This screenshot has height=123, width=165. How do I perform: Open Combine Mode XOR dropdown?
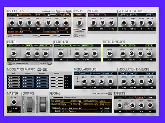(62, 32)
